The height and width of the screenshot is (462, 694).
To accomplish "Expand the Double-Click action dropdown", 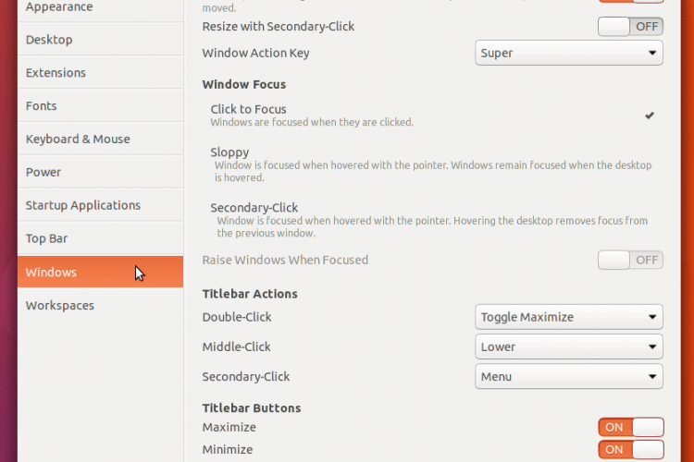I will [x=569, y=317].
